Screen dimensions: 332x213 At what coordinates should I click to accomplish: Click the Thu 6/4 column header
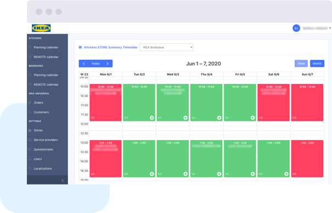tap(206, 74)
